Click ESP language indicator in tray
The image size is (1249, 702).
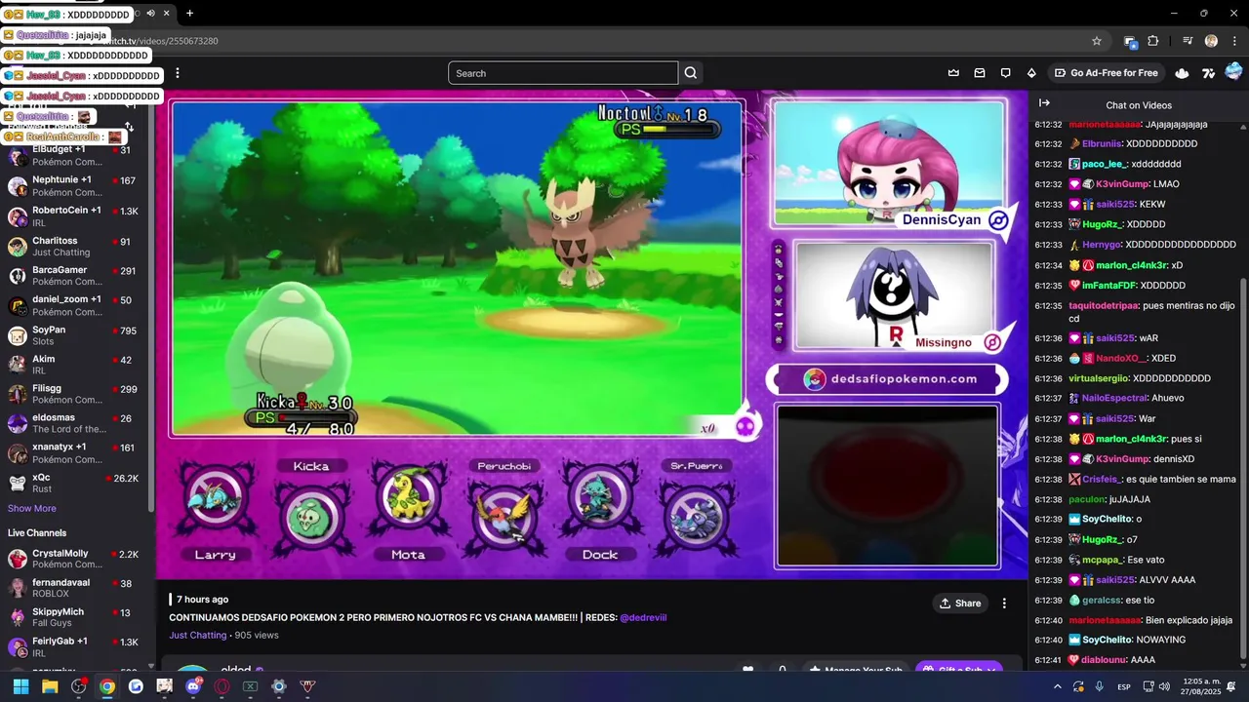point(1124,686)
